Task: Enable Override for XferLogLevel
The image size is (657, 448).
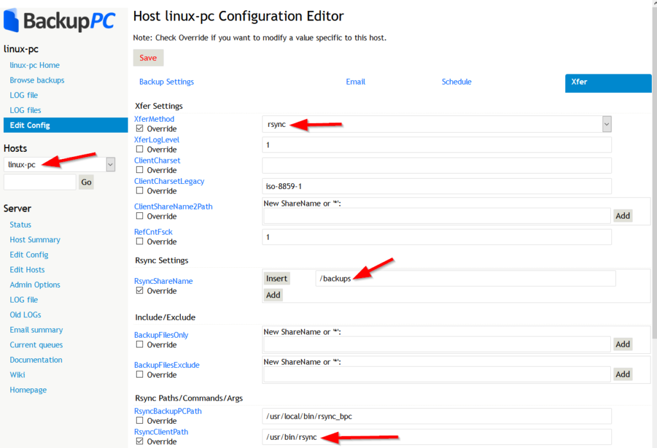Action: tap(139, 149)
